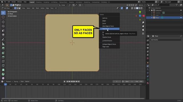Enable face select mode
The width and height of the screenshot is (183, 102).
tap(20, 8)
